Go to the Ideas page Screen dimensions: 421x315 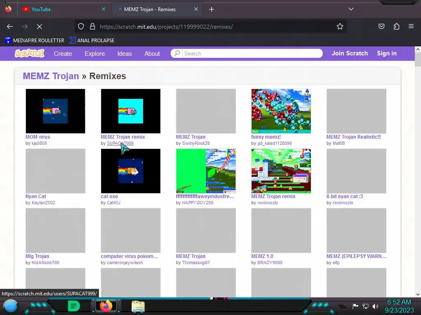pos(125,54)
